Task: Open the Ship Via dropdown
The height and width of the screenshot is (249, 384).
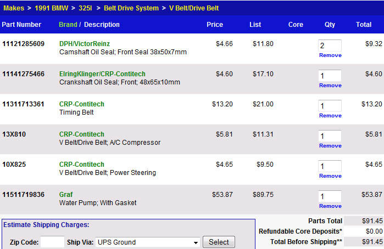Action: point(147,242)
